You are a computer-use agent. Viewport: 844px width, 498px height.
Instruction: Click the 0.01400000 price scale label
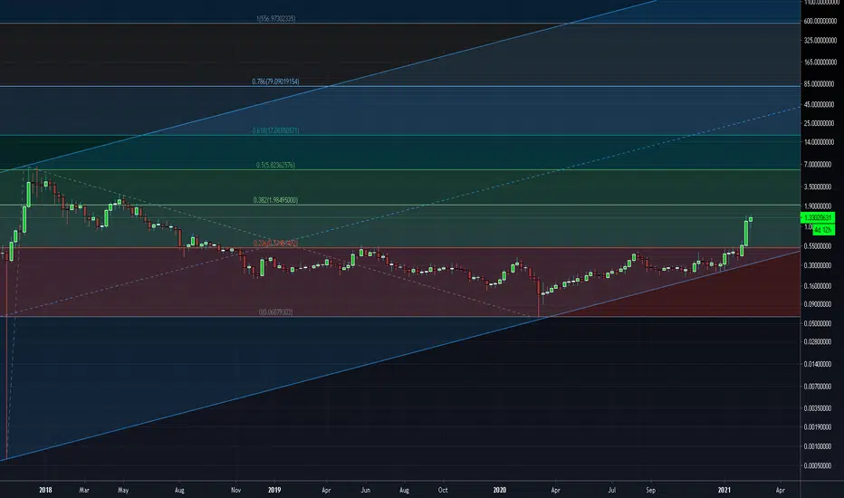point(819,365)
